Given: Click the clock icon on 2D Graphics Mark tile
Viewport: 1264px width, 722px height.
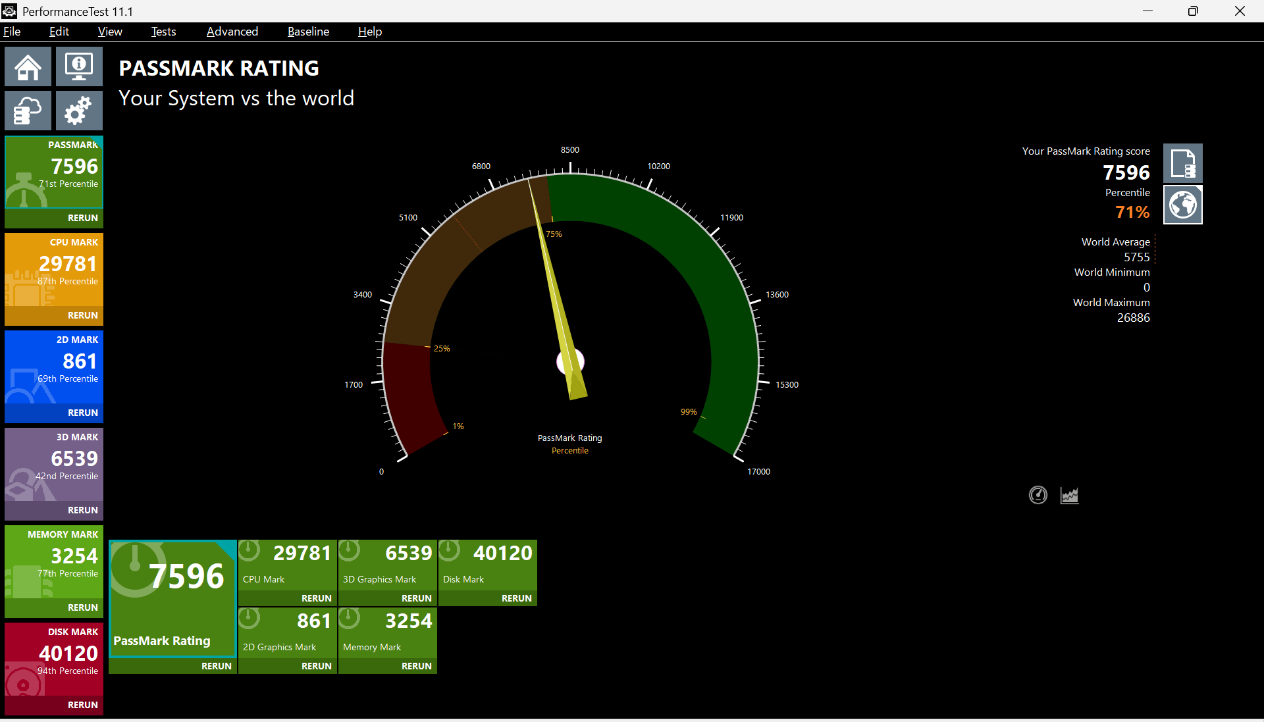Looking at the screenshot, I should click(249, 618).
